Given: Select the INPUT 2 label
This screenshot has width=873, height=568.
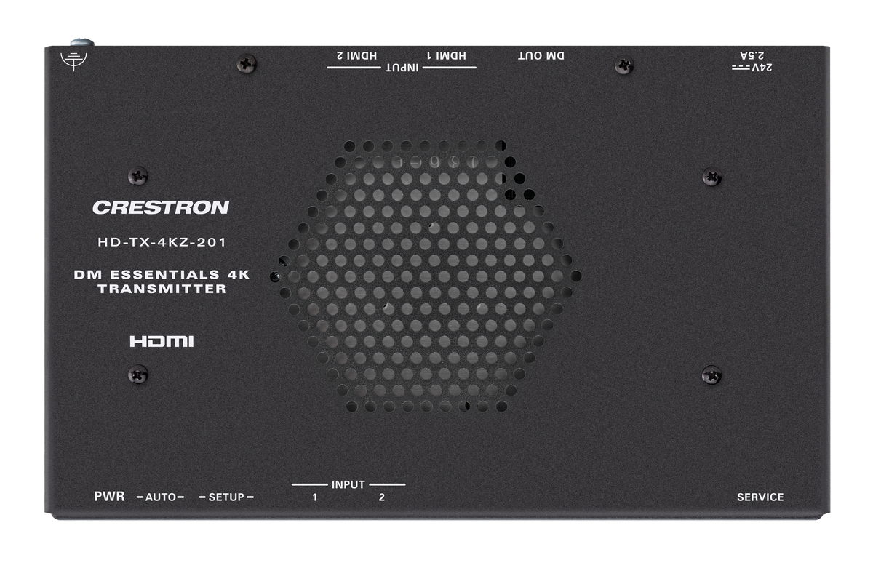Looking at the screenshot, I should (x=381, y=498).
